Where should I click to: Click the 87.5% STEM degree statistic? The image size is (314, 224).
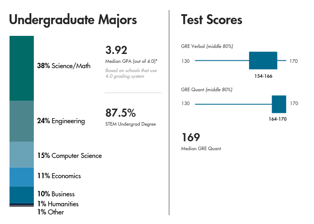point(121,113)
